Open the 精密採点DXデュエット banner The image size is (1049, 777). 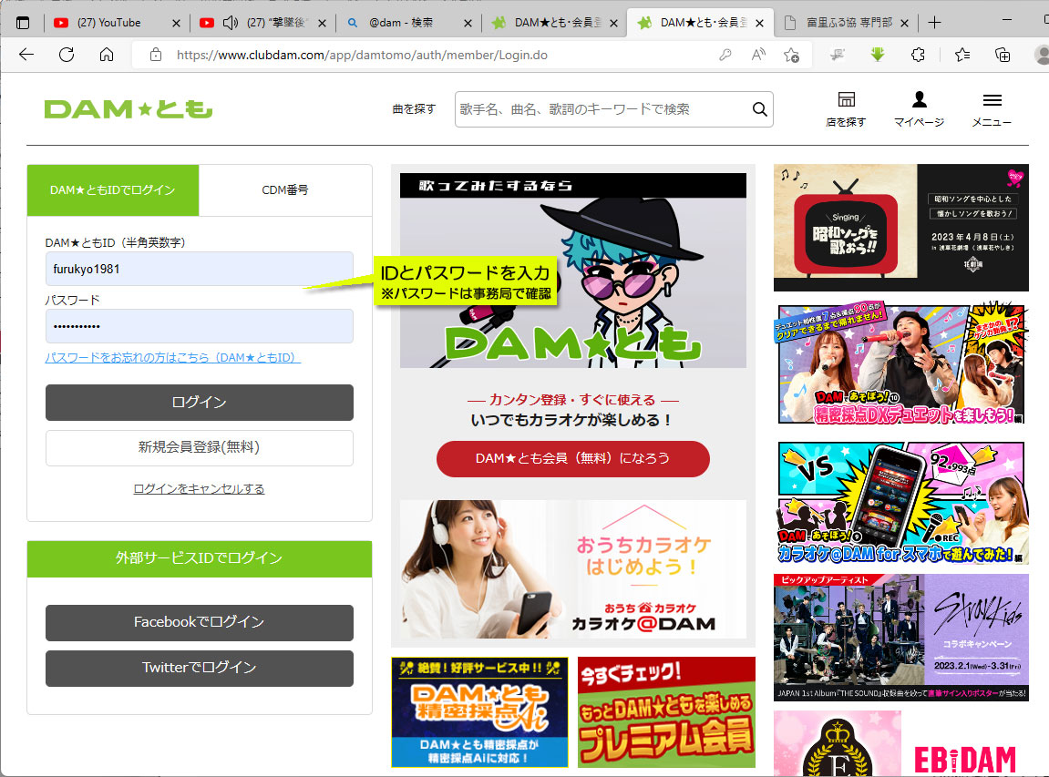click(x=901, y=363)
